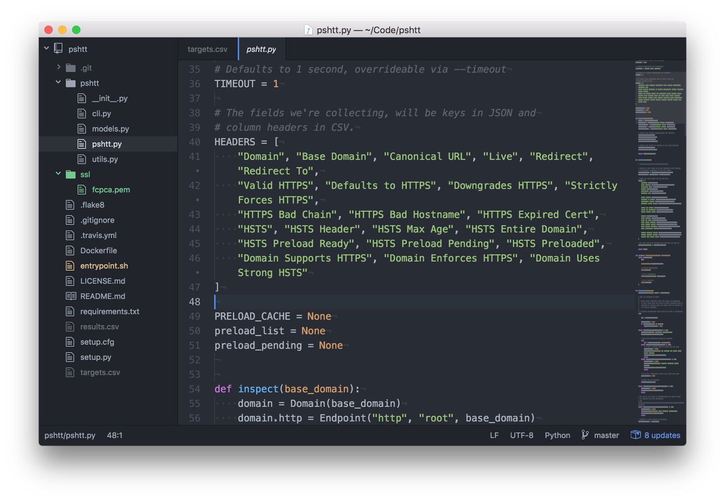725x501 pixels.
Task: Click the entrypoint.sh file icon
Action: pos(70,266)
